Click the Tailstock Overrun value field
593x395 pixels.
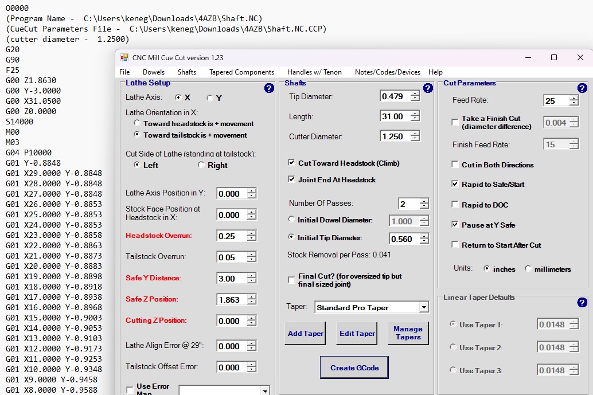pyautogui.click(x=232, y=257)
